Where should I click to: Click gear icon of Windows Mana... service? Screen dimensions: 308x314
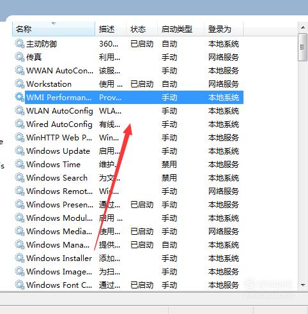click(20, 245)
